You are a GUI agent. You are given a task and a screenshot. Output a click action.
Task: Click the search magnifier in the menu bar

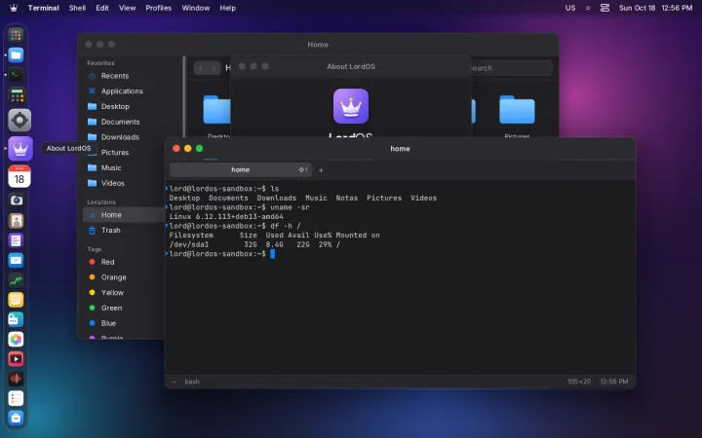coord(588,8)
